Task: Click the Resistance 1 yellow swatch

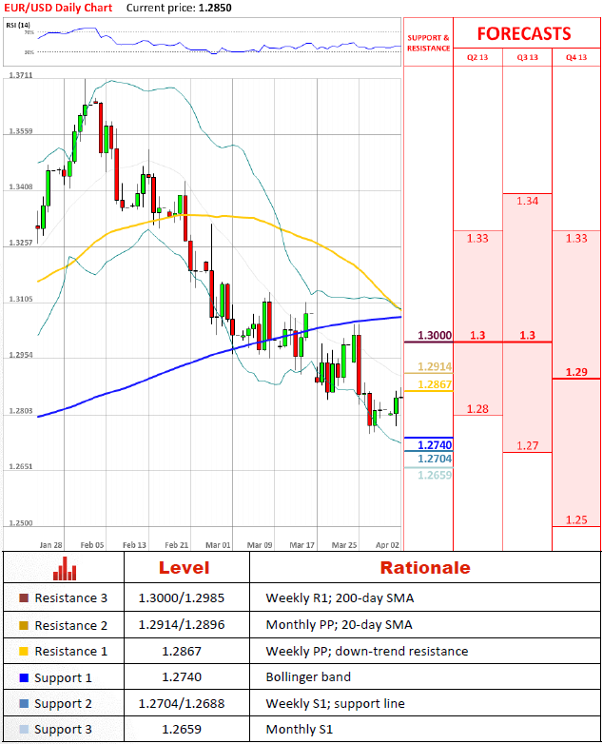Action: 24,651
